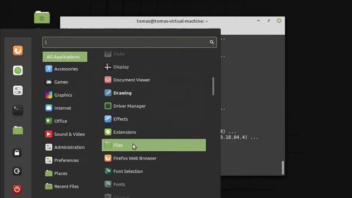The height and width of the screenshot is (198, 352).
Task: Select the All Applications category
Action: coord(65,57)
